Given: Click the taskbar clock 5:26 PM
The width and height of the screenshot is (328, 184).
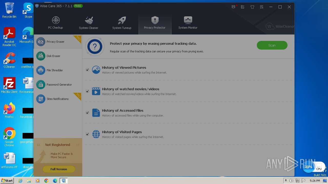Looking at the screenshot, I should point(315,181).
